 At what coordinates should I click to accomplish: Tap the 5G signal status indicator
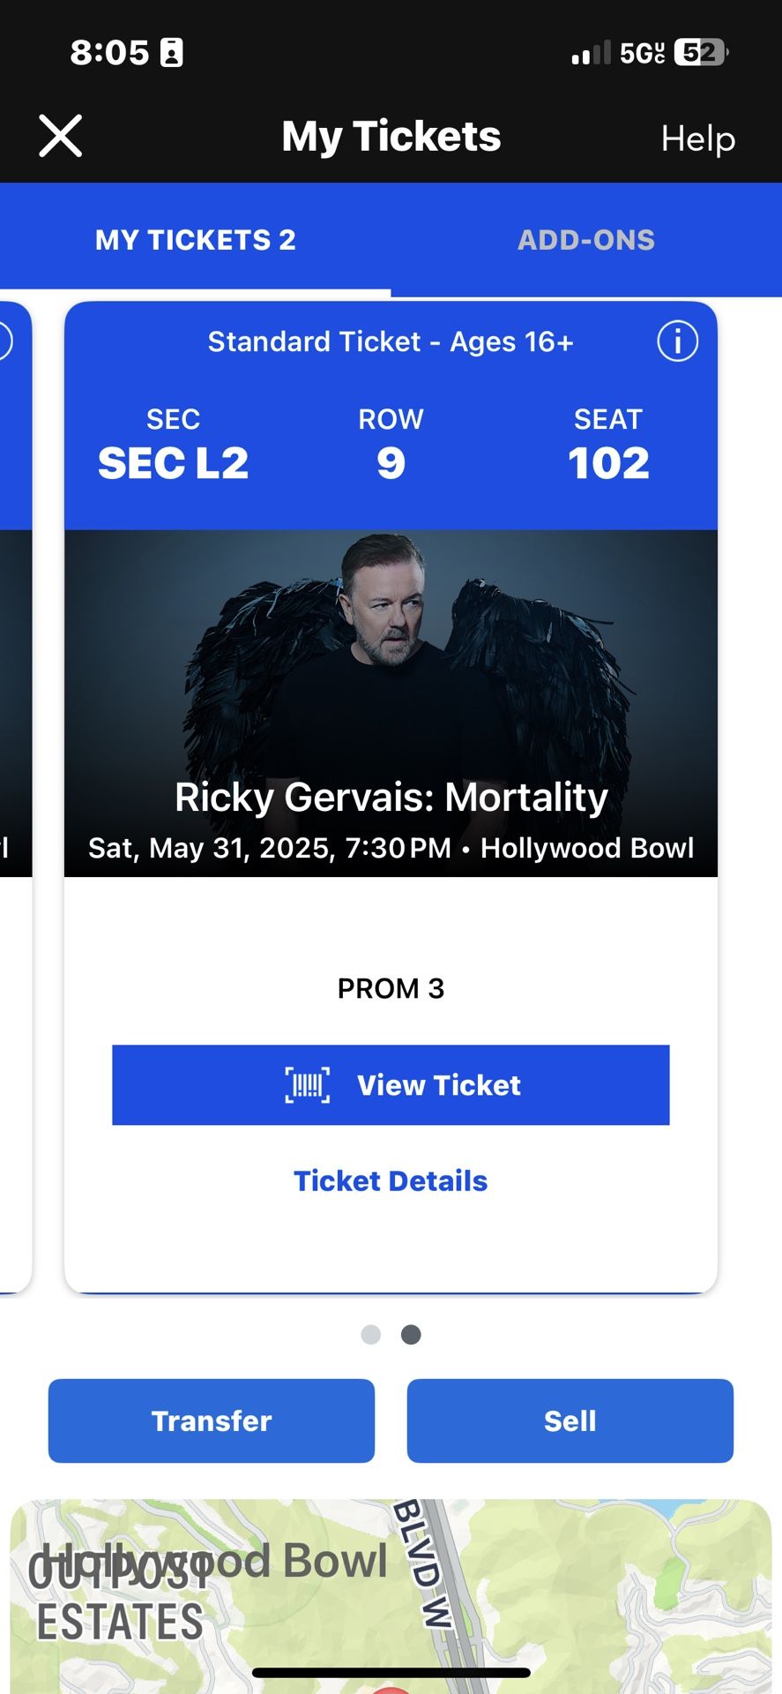click(641, 53)
